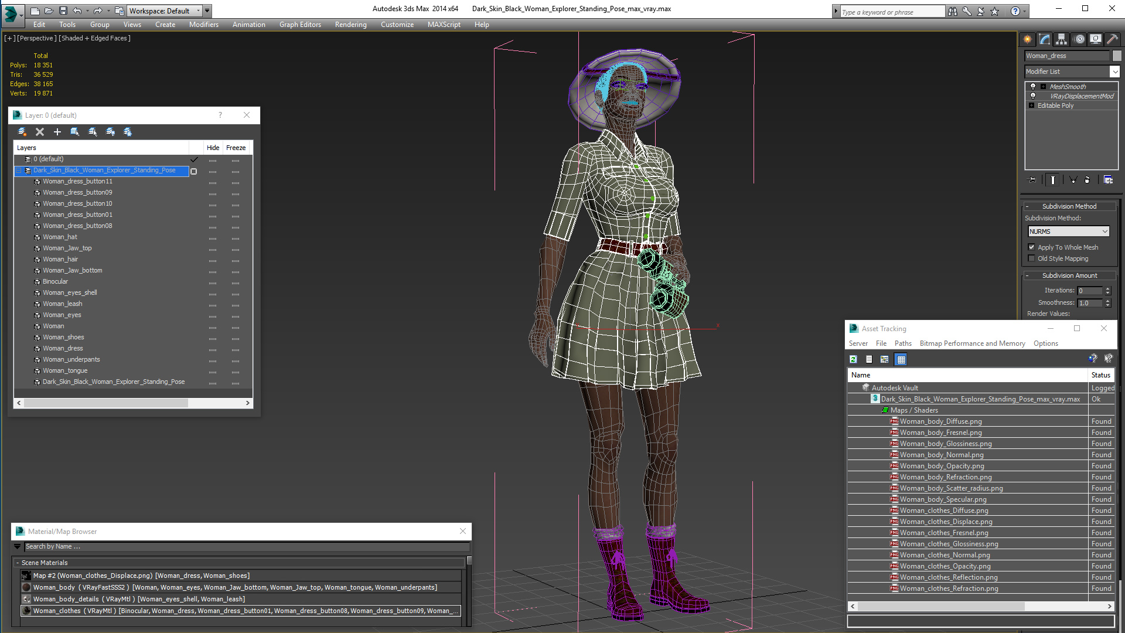The image size is (1125, 633).
Task: Click the Hide column header in the Layer dialog
Action: point(213,148)
